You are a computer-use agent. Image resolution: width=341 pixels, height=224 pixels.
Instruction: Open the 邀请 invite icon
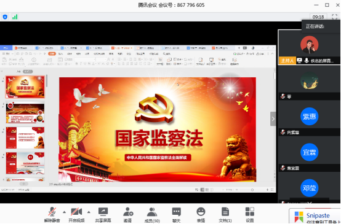128,212
